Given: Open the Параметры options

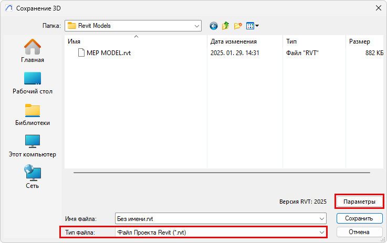Looking at the screenshot, I should click(359, 202).
